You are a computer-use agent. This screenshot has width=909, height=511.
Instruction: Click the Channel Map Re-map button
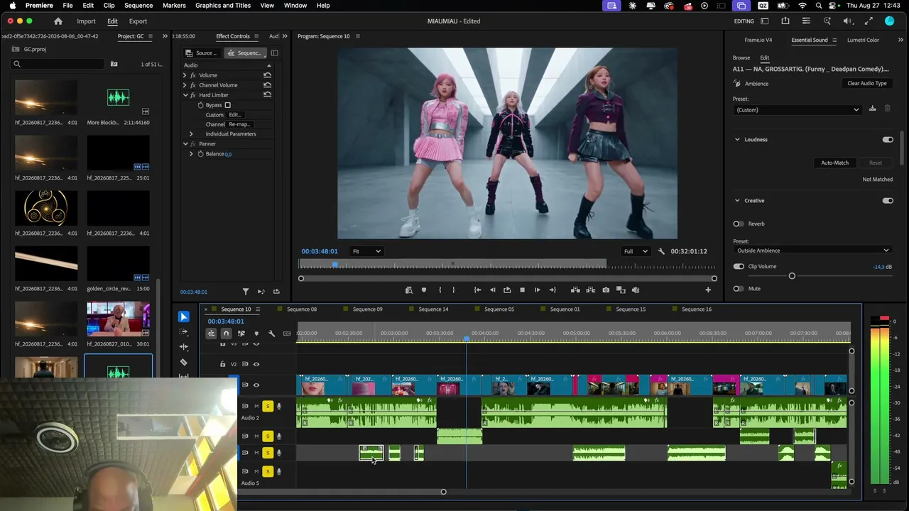click(x=239, y=125)
